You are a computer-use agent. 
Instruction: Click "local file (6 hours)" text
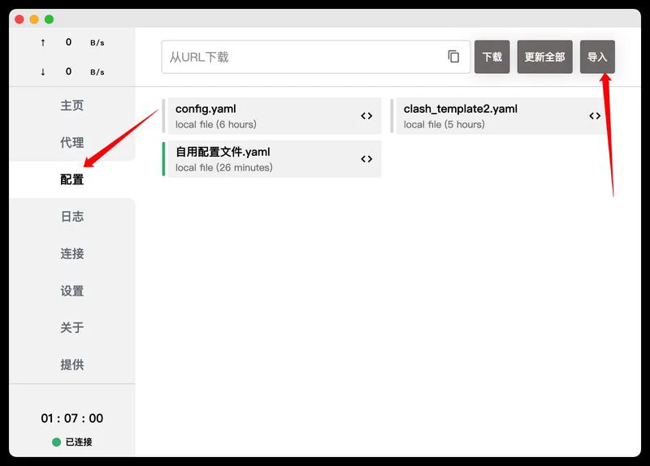click(x=216, y=124)
